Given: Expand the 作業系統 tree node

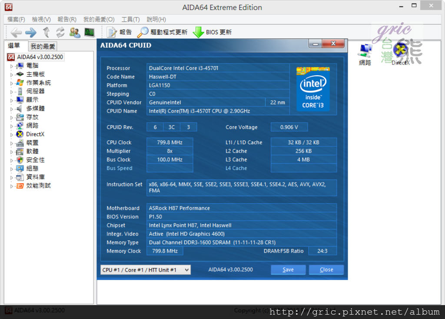Looking at the screenshot, I should pyautogui.click(x=12, y=83).
